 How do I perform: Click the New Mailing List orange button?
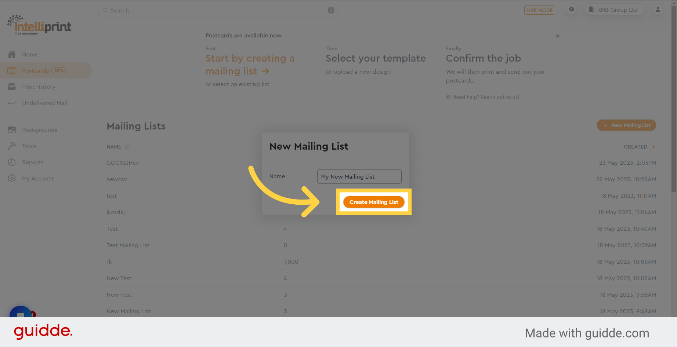[x=626, y=125]
